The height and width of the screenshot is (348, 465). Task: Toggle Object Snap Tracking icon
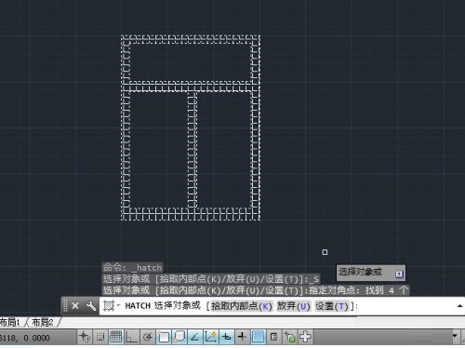click(x=195, y=337)
